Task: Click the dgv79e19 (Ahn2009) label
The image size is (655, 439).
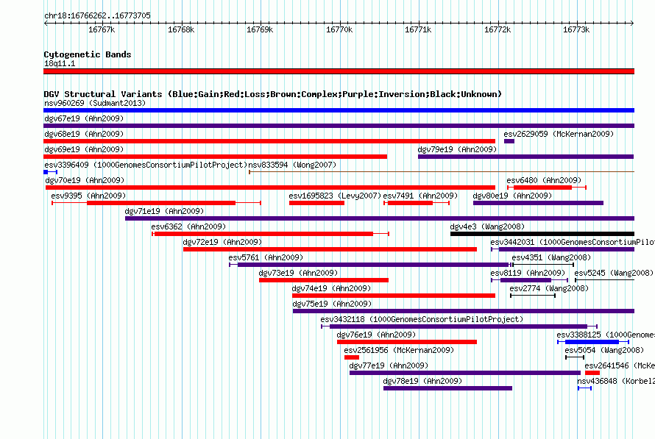Action: click(458, 149)
